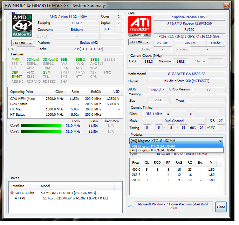Image resolution: width=239 pixels, height=225 pixels.
Task: Select the TSSTcorp CDDVDW SH-S202H drive row
Action: click(x=66, y=198)
